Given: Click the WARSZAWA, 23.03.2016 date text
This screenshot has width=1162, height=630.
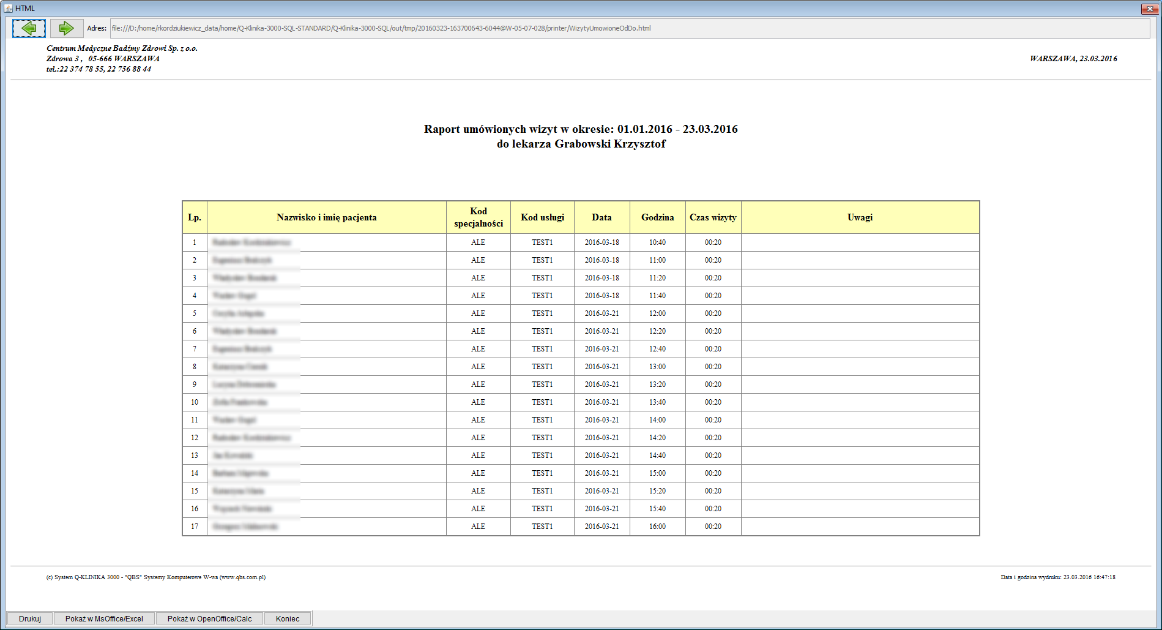Looking at the screenshot, I should (x=1073, y=59).
